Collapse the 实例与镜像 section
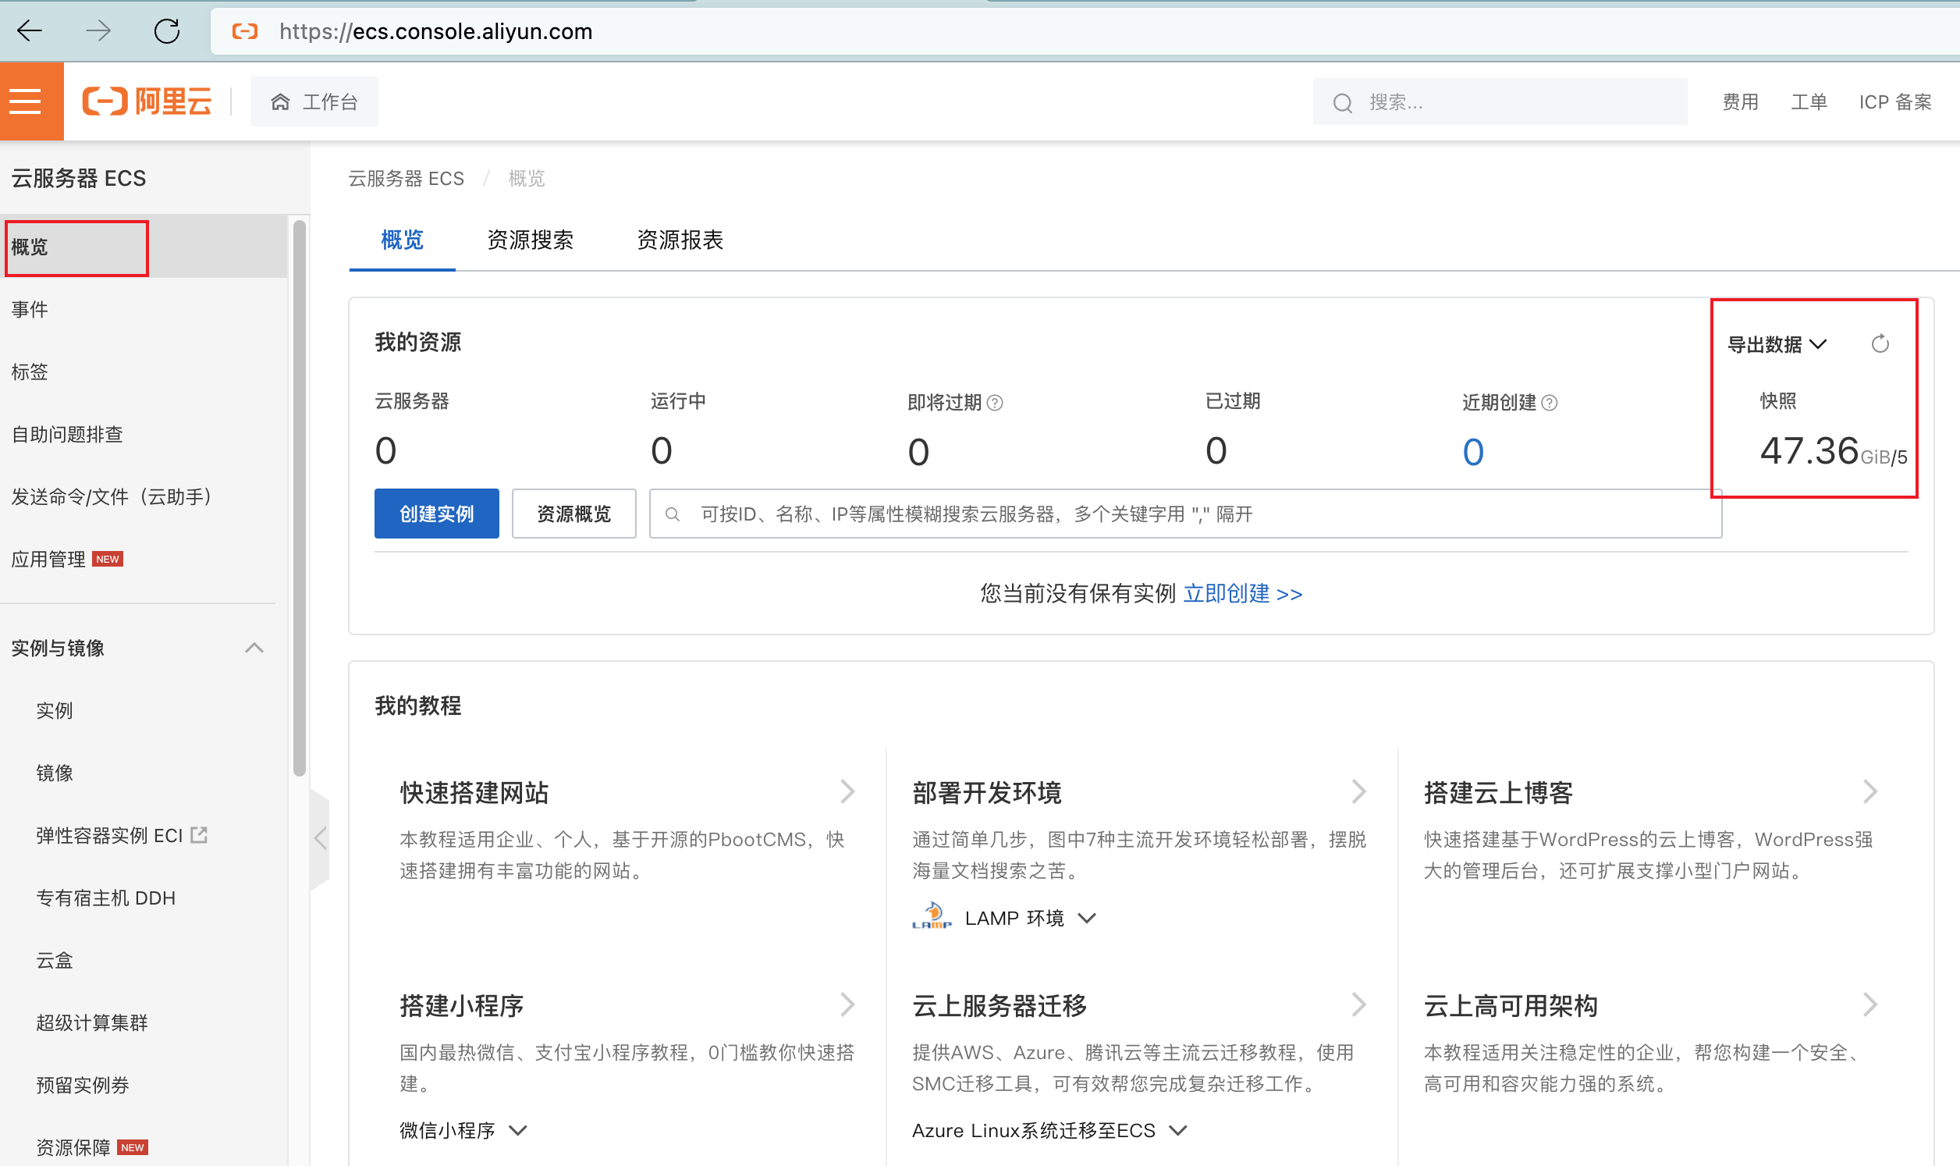Image resolution: width=1960 pixels, height=1166 pixels. [x=254, y=648]
